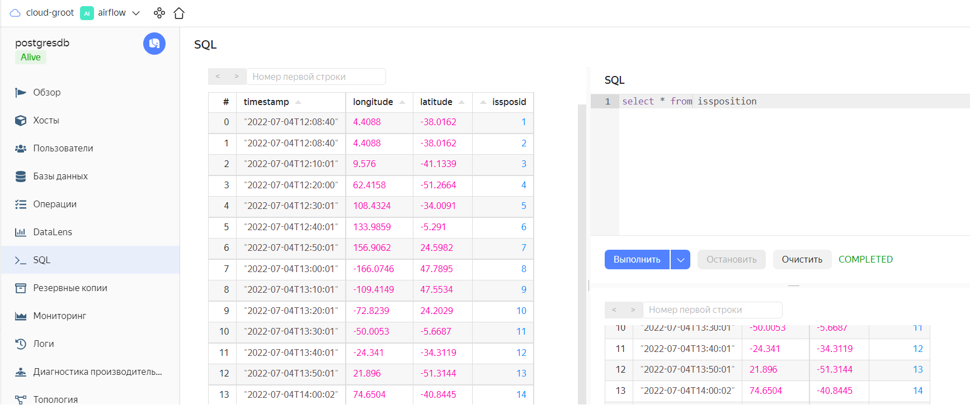970x419 pixels.
Task: Sort by issposid column arrow
Action: coord(483,102)
